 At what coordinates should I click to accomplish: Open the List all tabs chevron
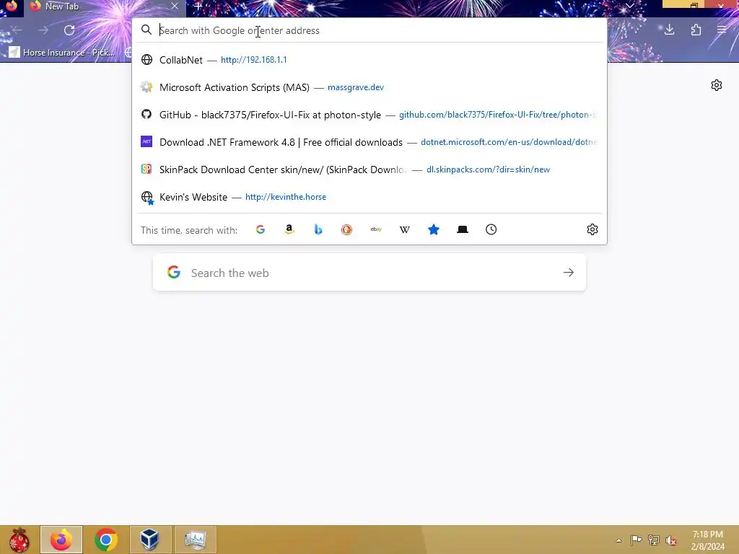(x=629, y=6)
